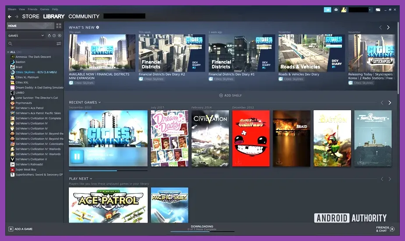Select the Bastion icon in sidebar

click(x=12, y=62)
